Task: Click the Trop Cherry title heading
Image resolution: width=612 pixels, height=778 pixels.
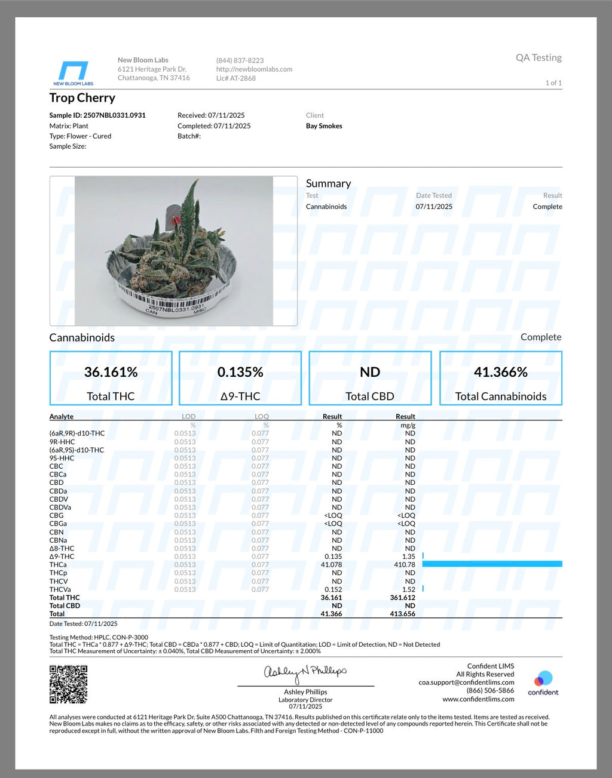Action: tap(82, 98)
